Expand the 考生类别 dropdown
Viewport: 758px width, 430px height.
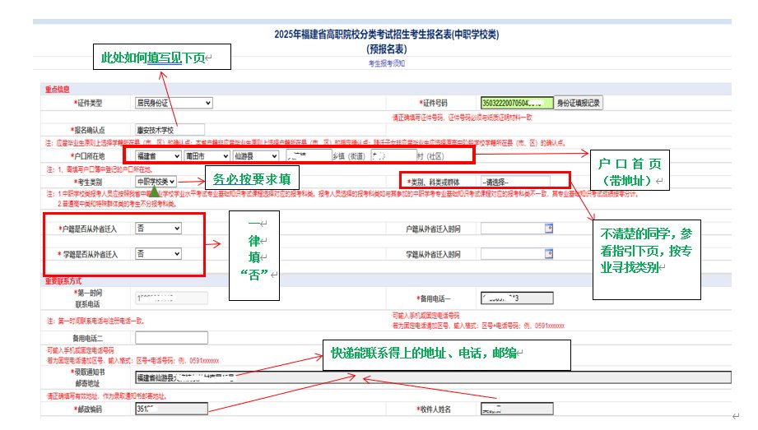point(156,182)
